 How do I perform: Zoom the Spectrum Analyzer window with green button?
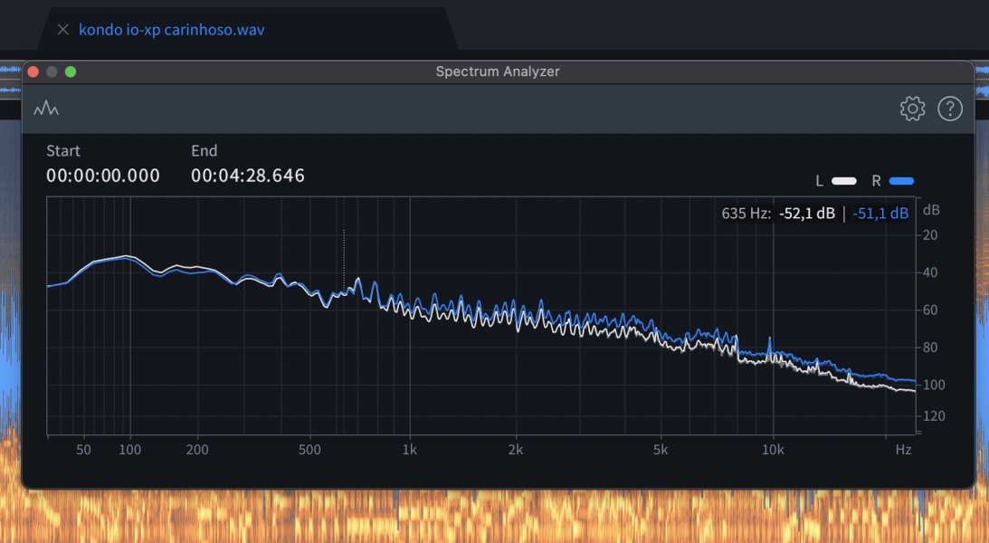pos(71,71)
